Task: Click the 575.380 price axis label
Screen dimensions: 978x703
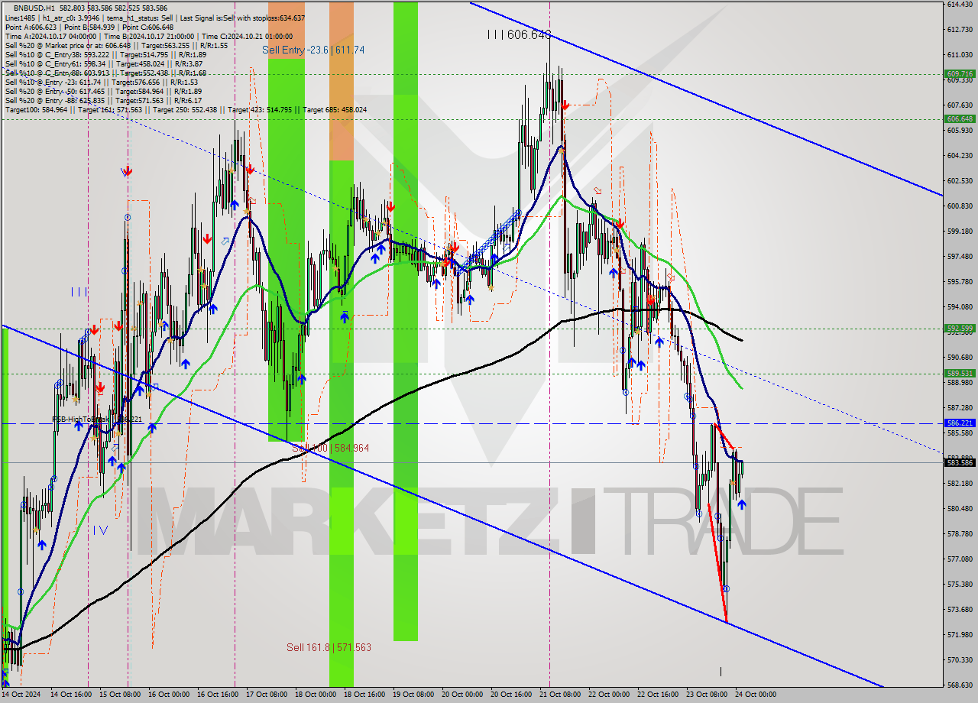Action: click(x=960, y=585)
